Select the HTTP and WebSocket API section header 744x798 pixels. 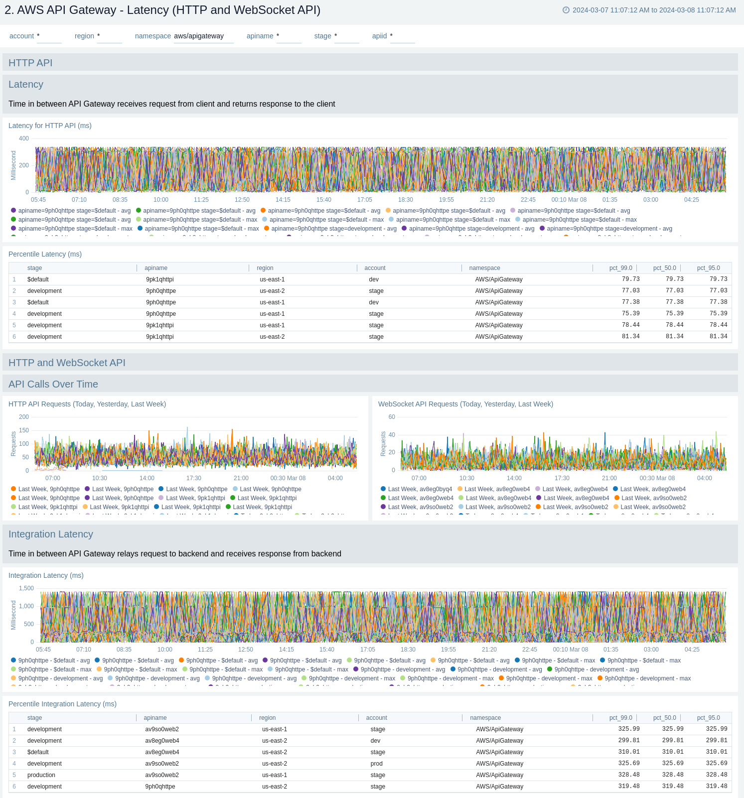tap(67, 363)
